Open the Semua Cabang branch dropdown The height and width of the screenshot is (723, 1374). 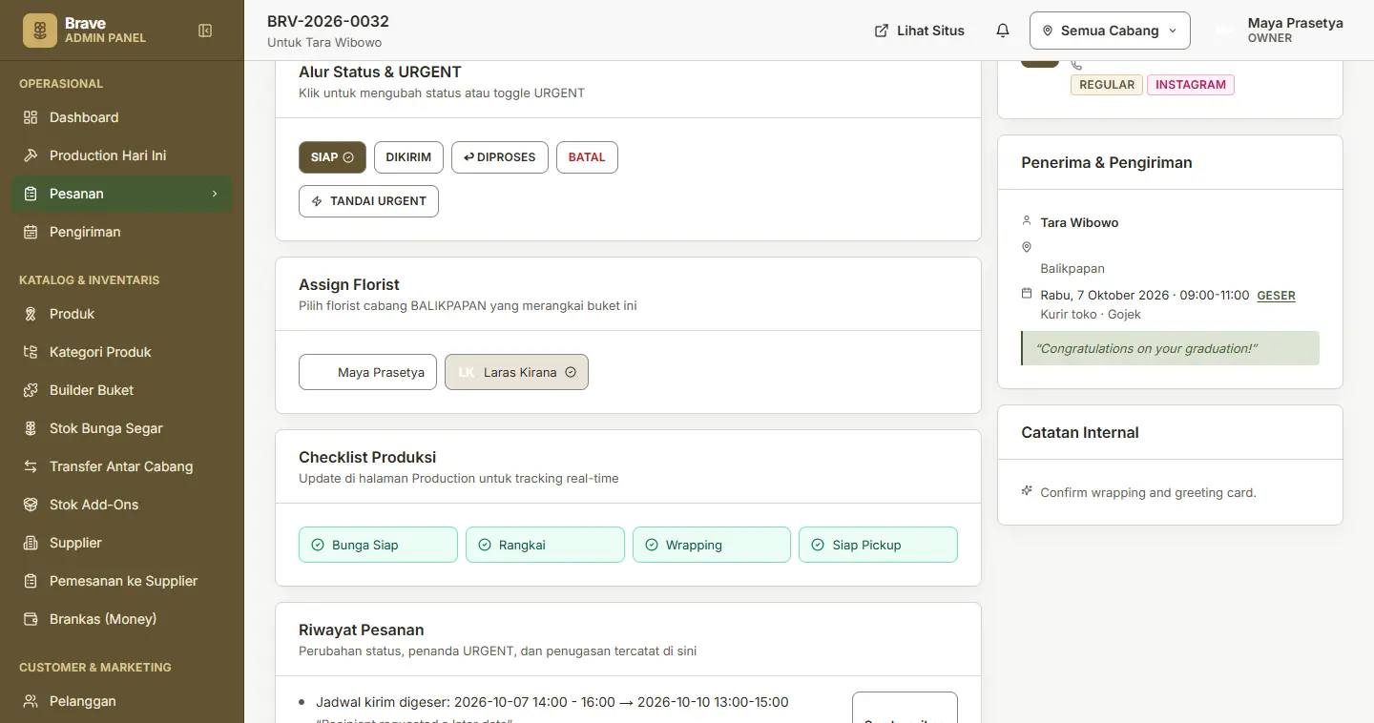point(1110,31)
